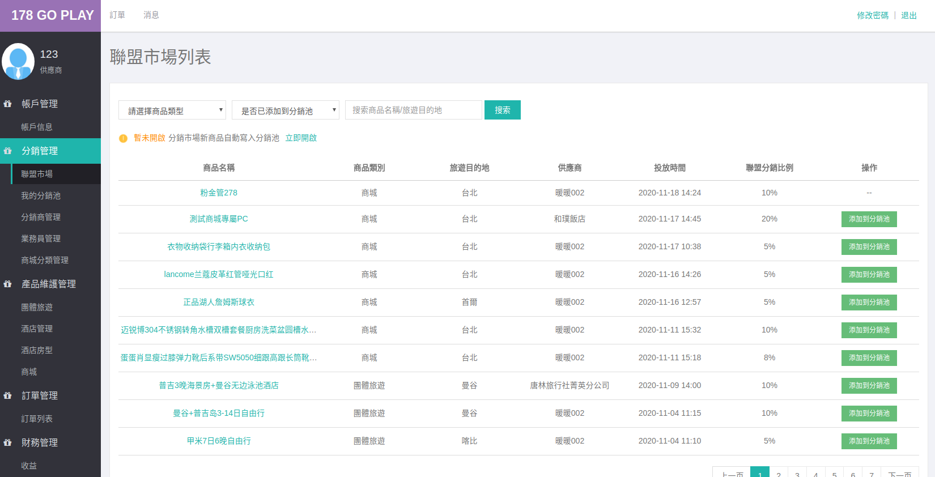
Task: Open product 測試商城專屬PC
Action: coord(219,219)
